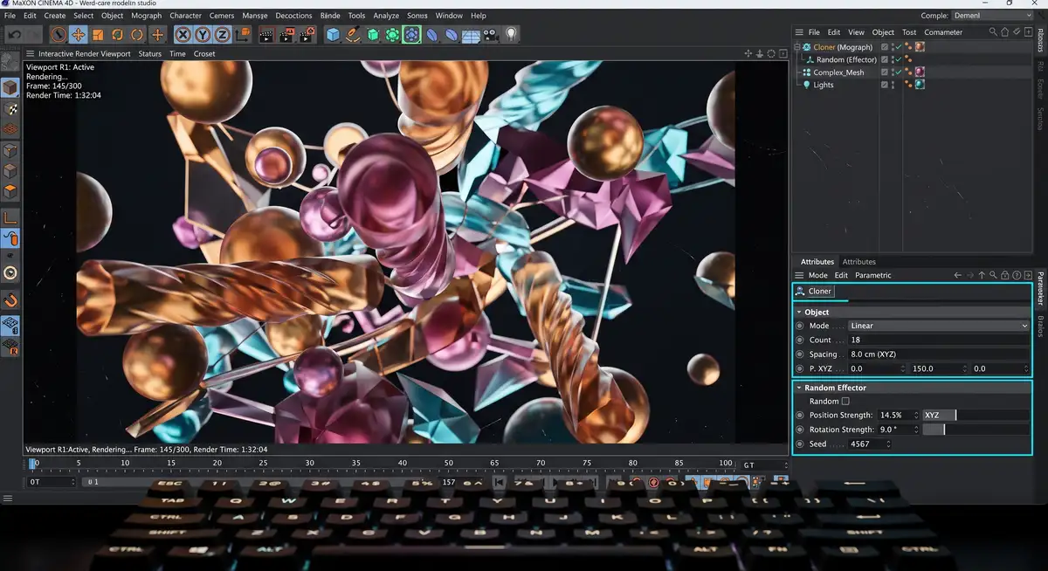The image size is (1048, 571).
Task: Collapse the Object section in Attributes
Action: click(798, 312)
